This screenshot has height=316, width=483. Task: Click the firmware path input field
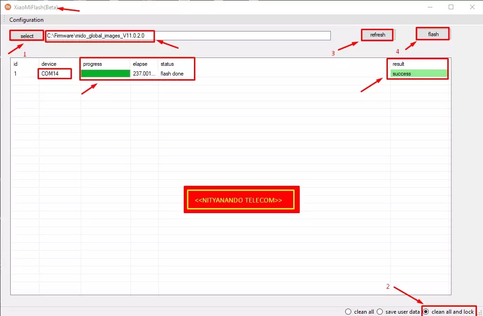click(x=188, y=36)
